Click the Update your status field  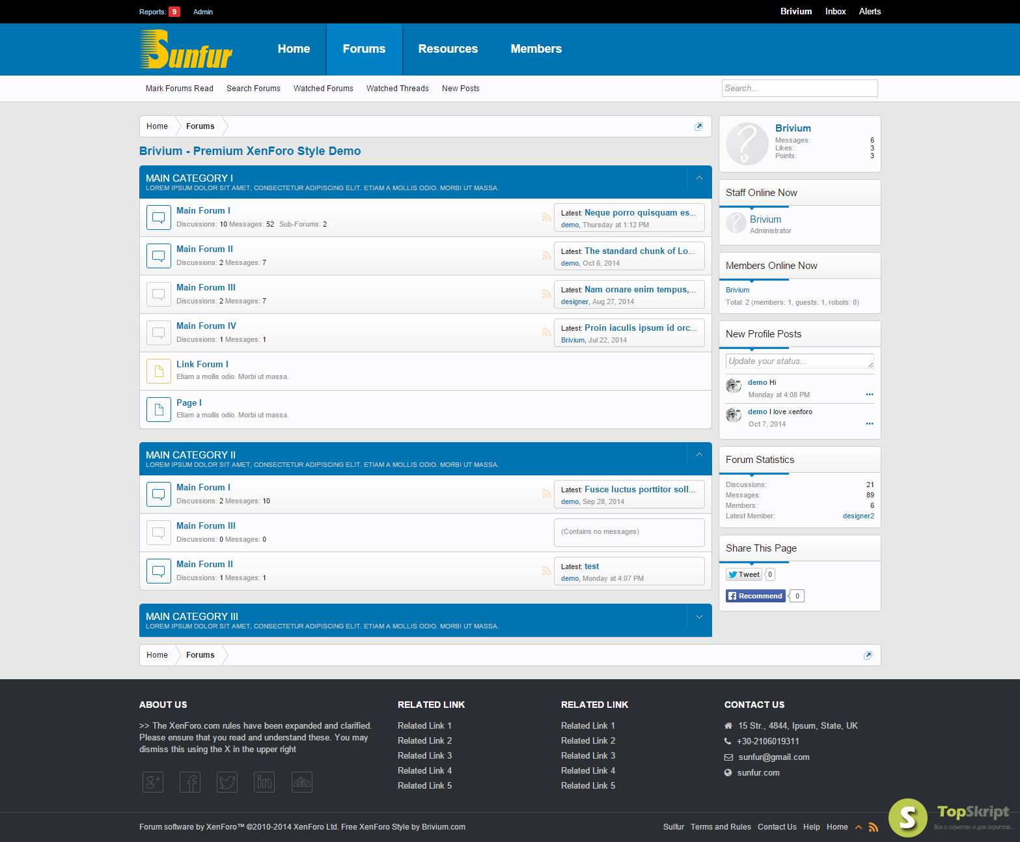click(x=799, y=361)
